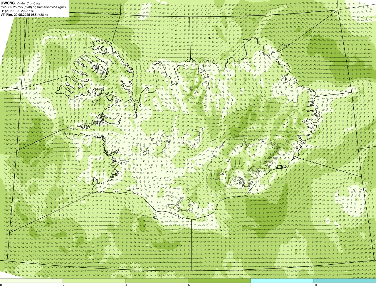376x287 pixels.
Task: Click the legend tick label '10'
Action: (315, 285)
